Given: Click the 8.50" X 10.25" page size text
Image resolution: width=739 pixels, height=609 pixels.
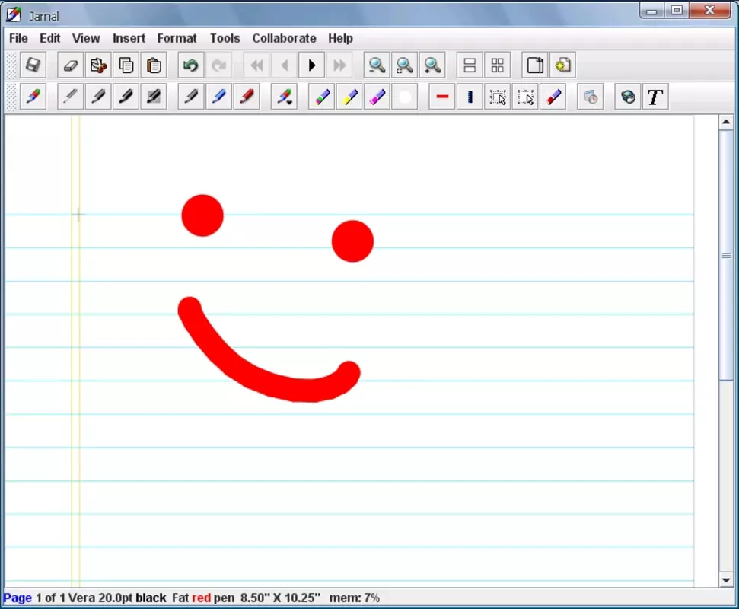Looking at the screenshot, I should (x=280, y=598).
